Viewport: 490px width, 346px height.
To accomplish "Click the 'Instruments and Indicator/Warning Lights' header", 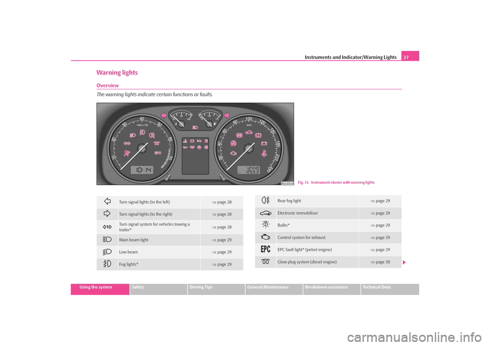I will (351, 57).
